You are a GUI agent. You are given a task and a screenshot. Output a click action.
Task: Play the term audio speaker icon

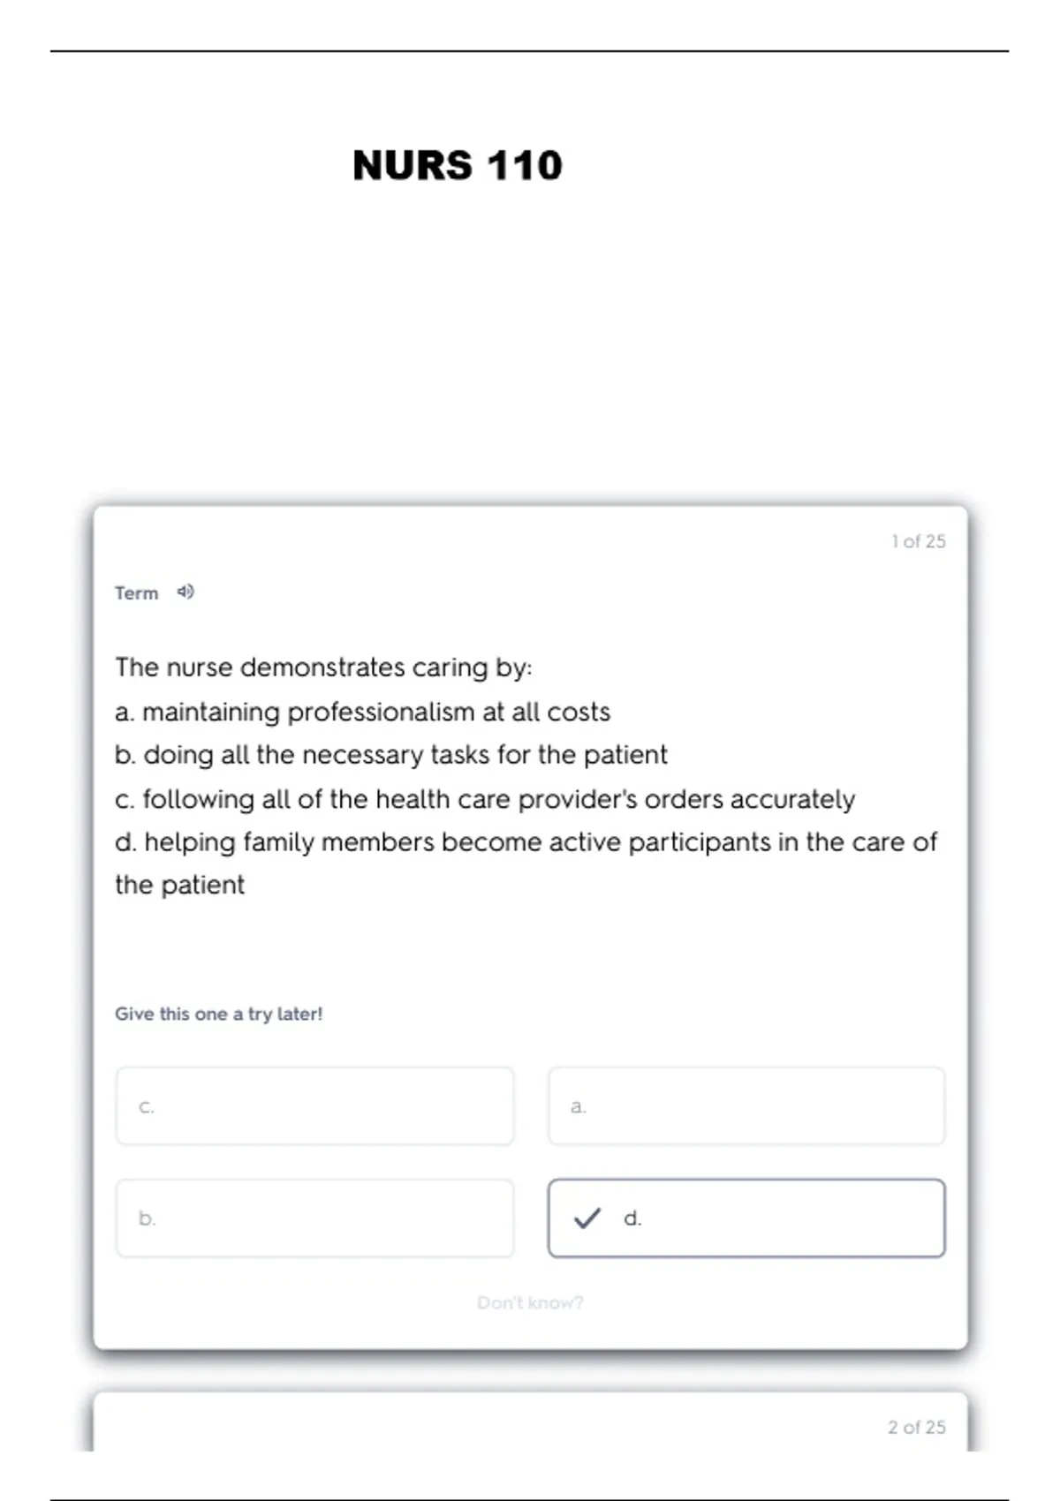click(185, 592)
